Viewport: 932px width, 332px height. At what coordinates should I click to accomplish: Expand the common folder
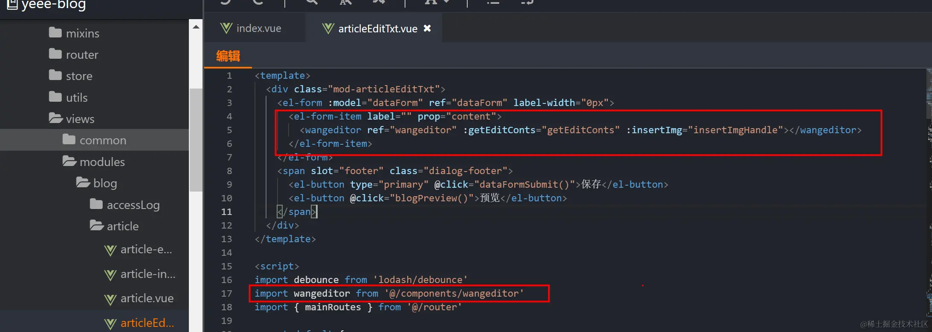pos(94,140)
